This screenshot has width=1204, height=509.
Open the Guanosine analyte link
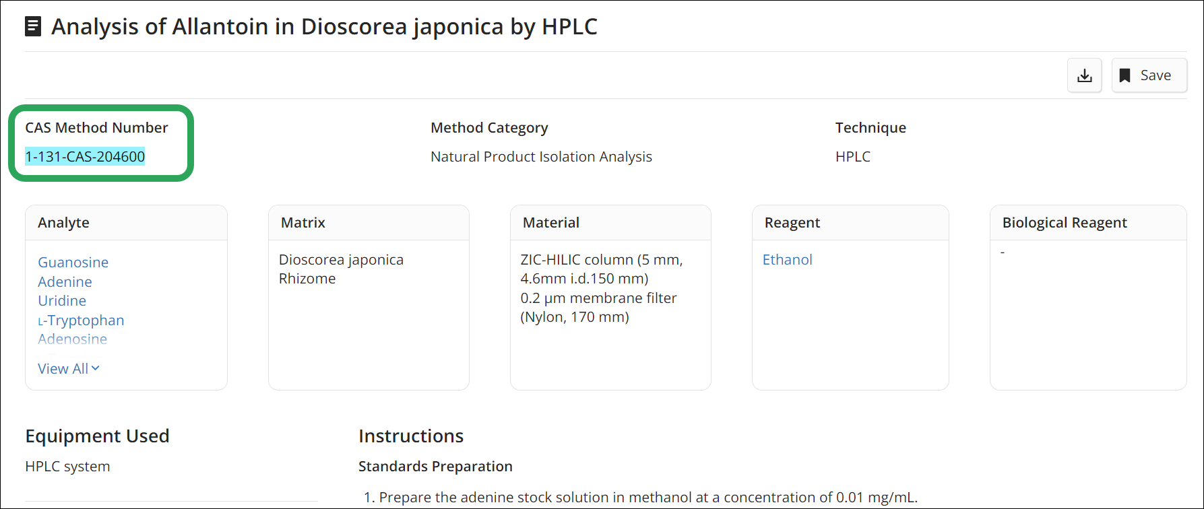[73, 262]
